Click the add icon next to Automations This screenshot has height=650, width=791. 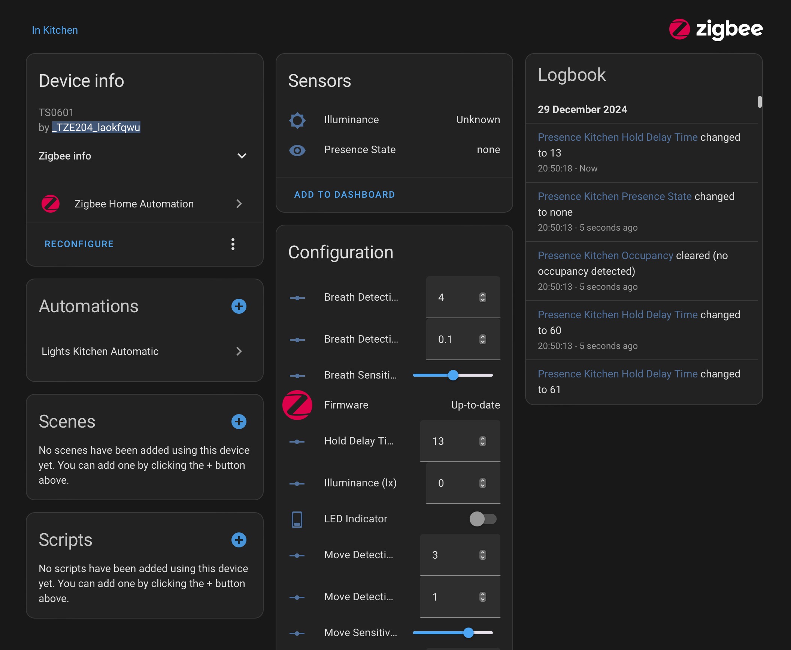pyautogui.click(x=239, y=306)
